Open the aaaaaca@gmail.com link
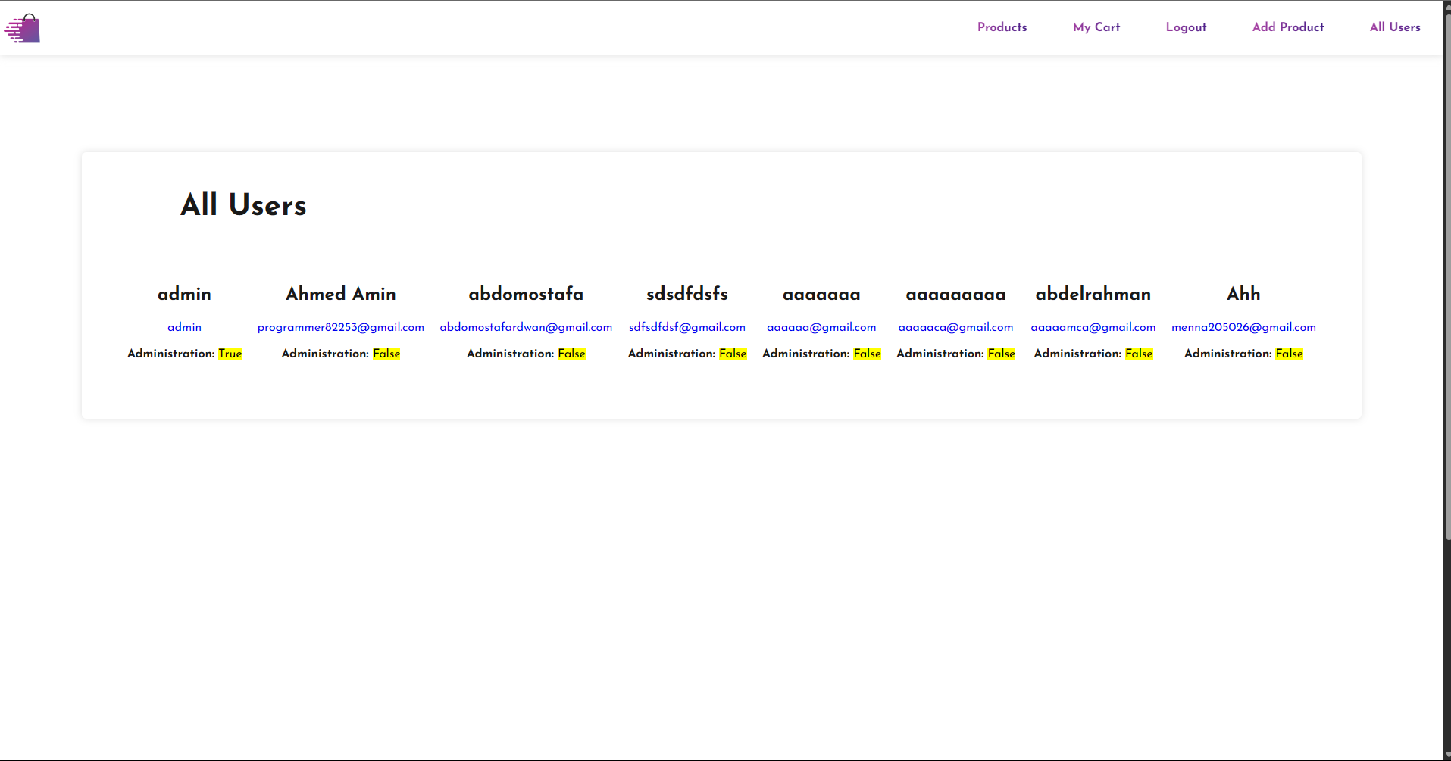This screenshot has height=761, width=1451. point(955,327)
